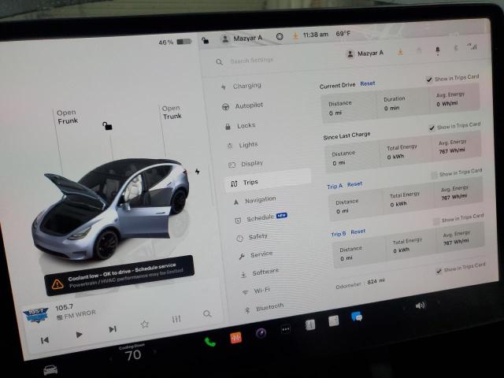
Task: Reset Trip B statistics
Action: pyautogui.click(x=358, y=232)
